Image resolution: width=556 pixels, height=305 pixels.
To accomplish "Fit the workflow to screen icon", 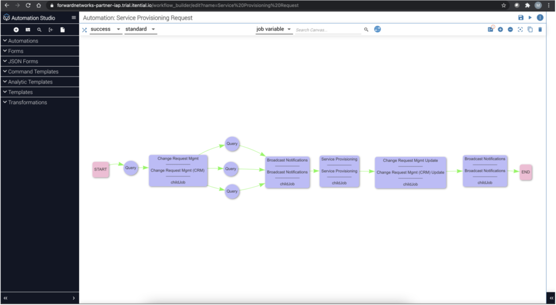I will pyautogui.click(x=520, y=29).
